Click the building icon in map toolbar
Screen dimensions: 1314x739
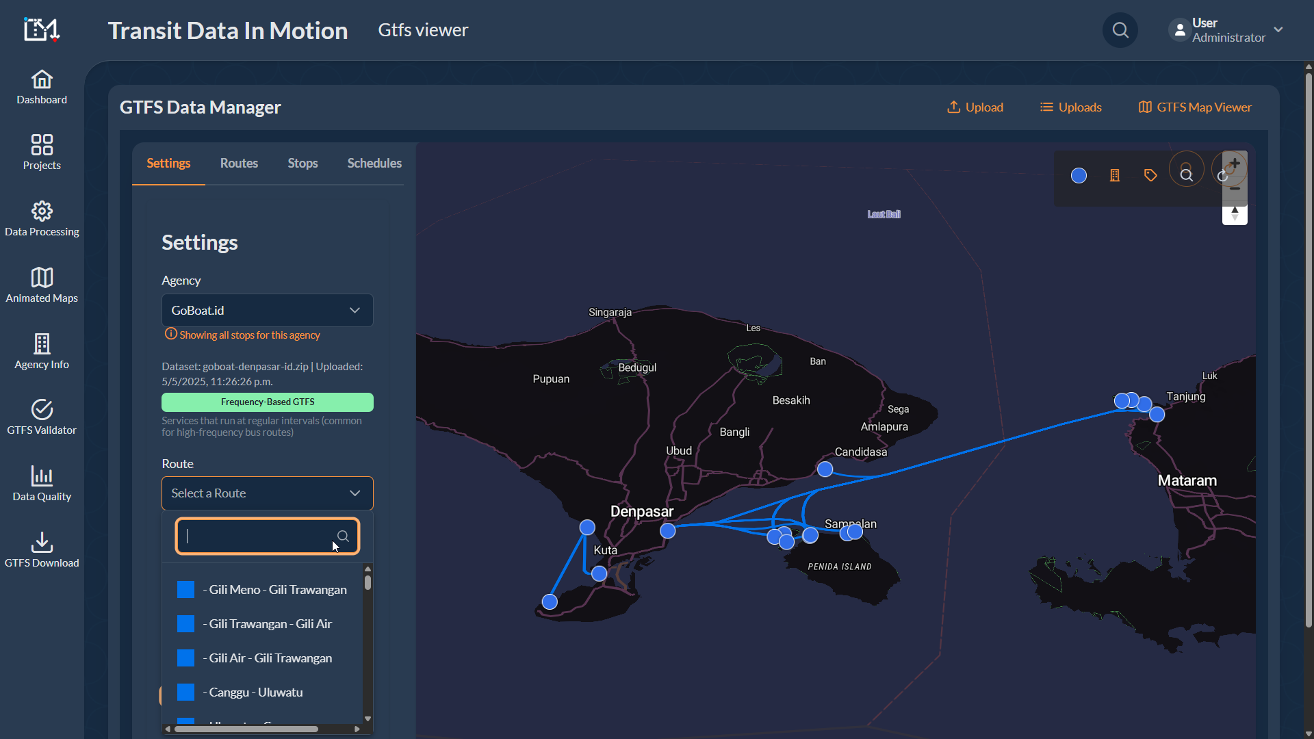pyautogui.click(x=1114, y=176)
